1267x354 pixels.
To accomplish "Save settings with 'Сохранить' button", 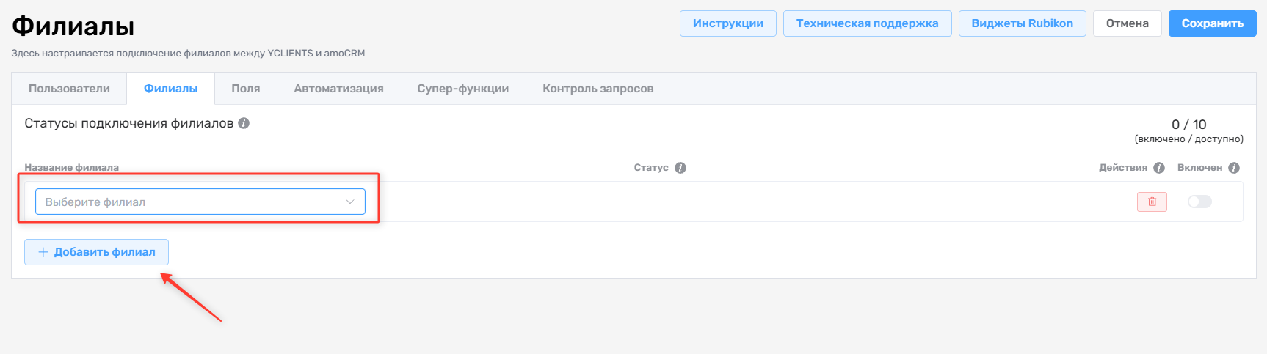I will (1213, 23).
